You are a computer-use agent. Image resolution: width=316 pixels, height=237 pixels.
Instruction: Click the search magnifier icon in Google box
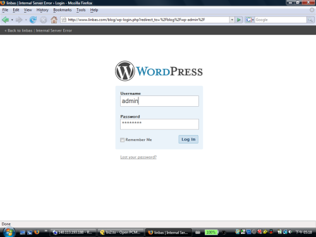[x=310, y=20]
